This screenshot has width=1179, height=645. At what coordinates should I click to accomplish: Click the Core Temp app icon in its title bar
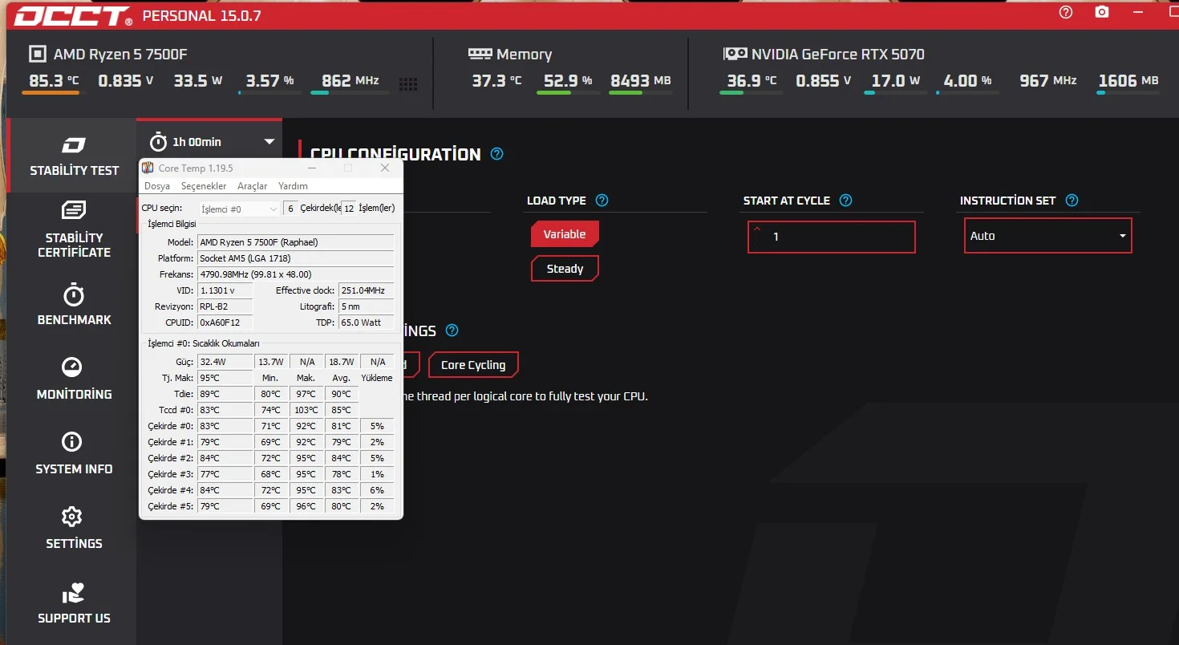pos(148,168)
